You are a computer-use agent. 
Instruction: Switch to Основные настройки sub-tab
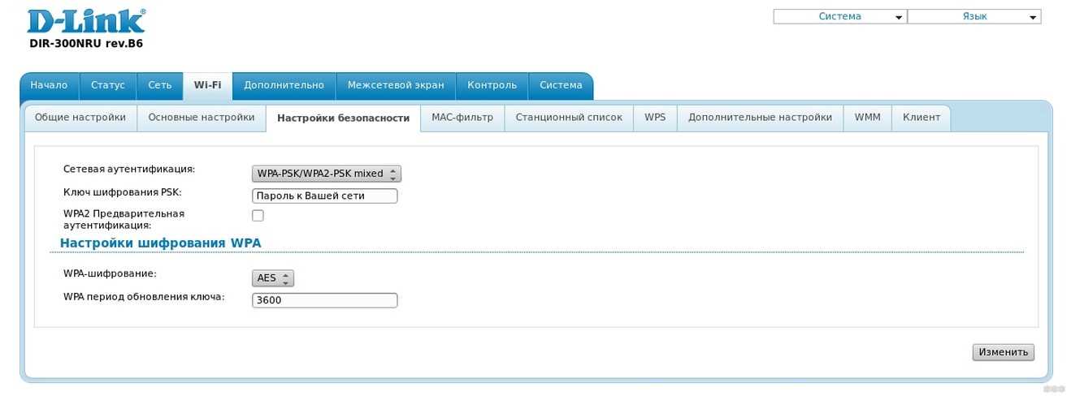click(202, 118)
